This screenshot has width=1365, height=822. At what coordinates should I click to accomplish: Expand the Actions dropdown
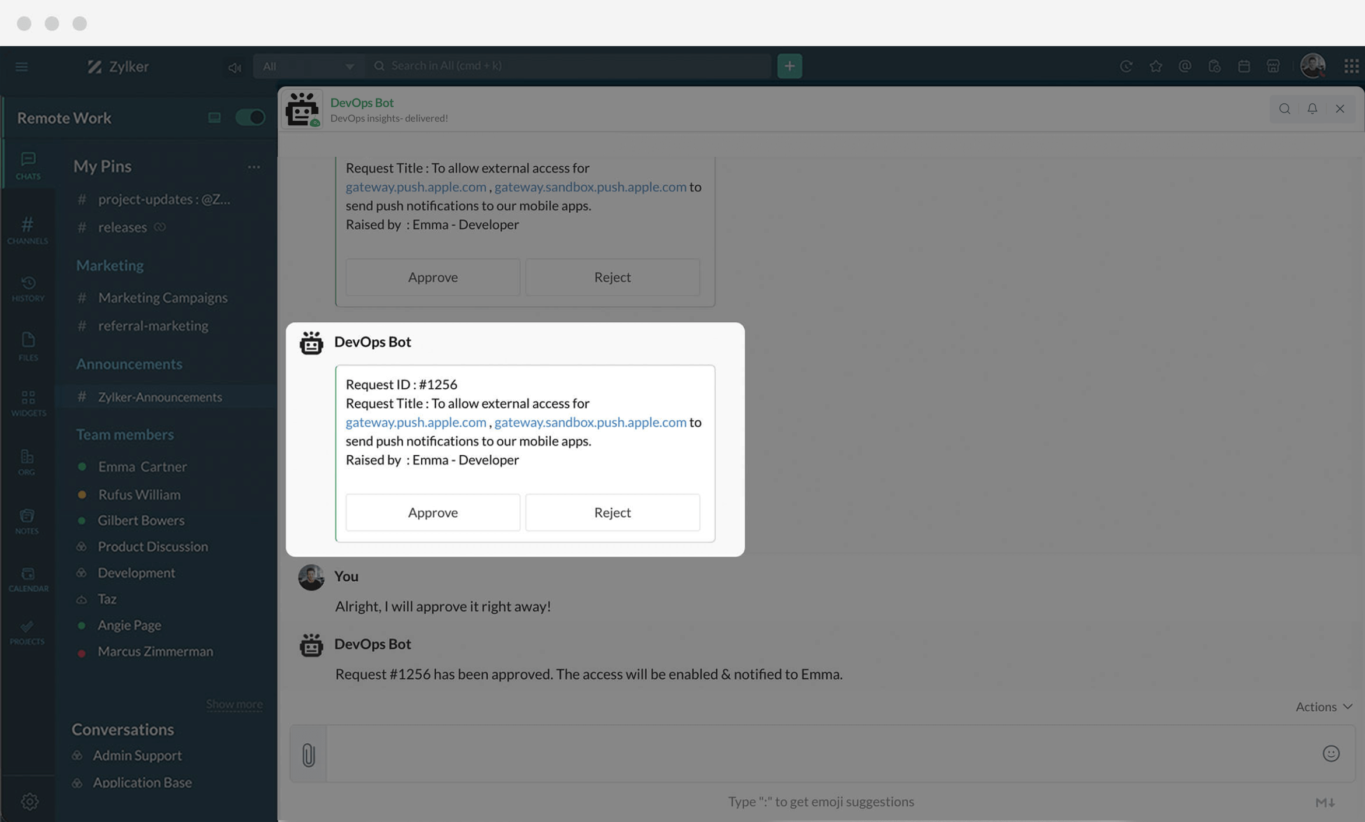[x=1323, y=707]
